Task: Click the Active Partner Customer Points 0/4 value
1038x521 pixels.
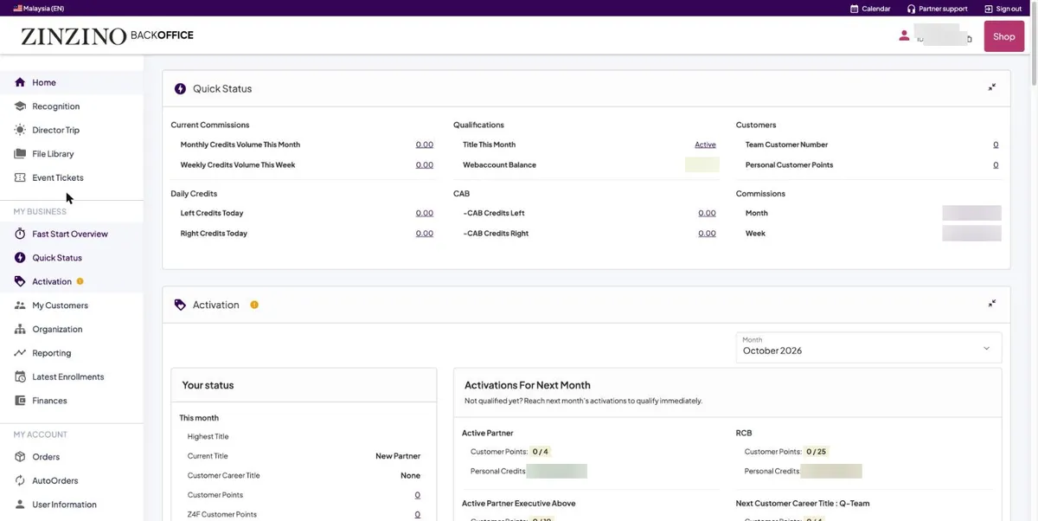Action: [x=541, y=452]
